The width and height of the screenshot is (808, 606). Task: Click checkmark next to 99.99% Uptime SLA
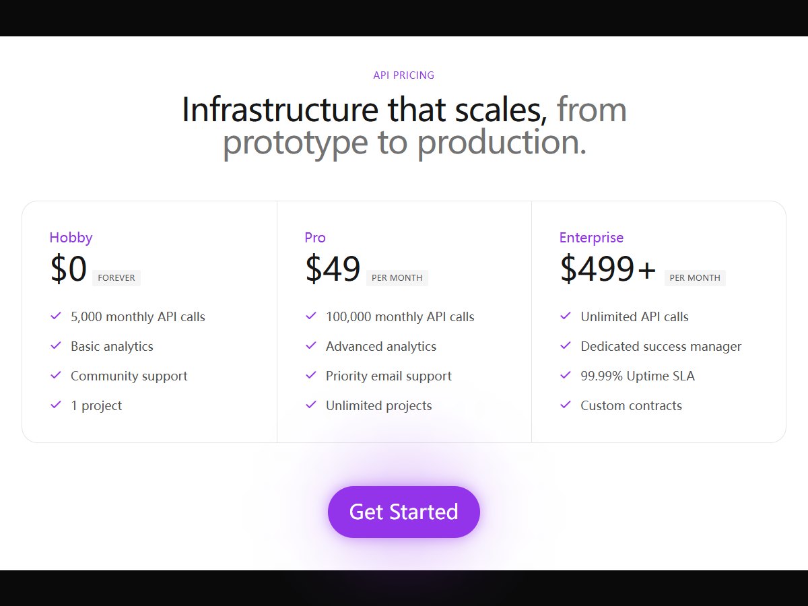566,375
